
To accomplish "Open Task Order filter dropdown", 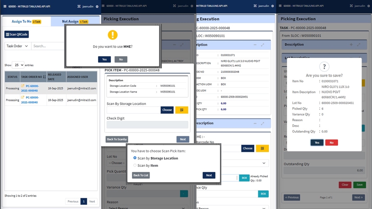I will click(17, 46).
